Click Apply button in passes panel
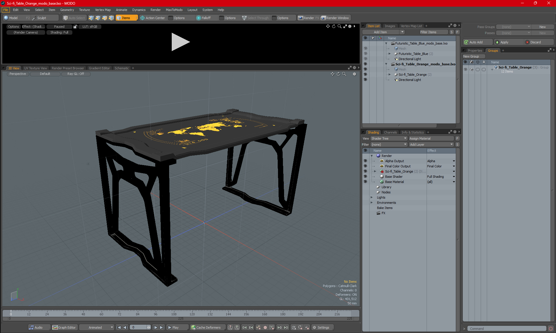556x333 pixels. point(509,42)
